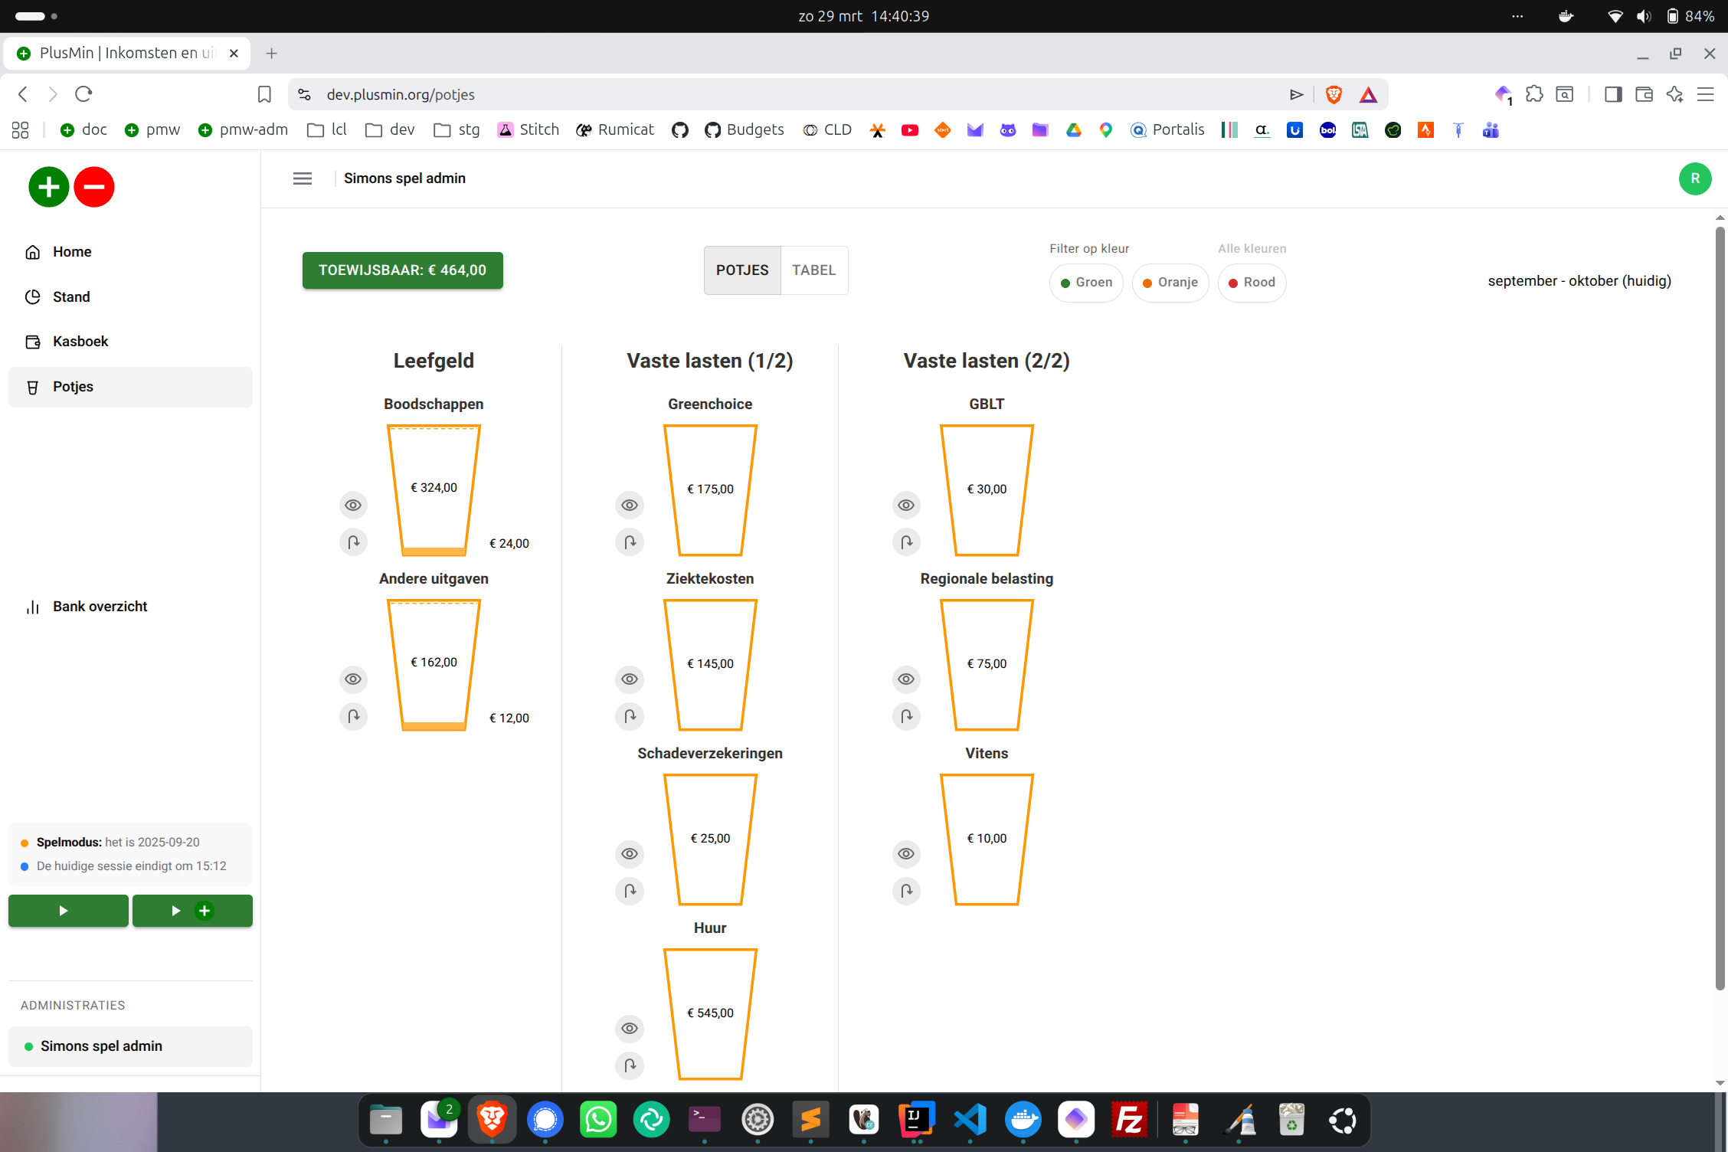Click the red minus expense button
This screenshot has width=1728, height=1152.
point(94,187)
